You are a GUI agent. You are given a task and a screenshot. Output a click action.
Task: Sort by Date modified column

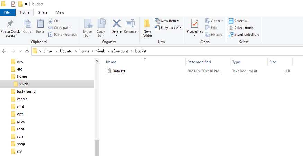pyautogui.click(x=199, y=62)
